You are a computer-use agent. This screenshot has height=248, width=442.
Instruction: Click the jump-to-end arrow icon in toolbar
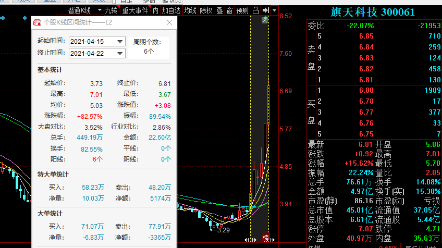[x=265, y=11]
